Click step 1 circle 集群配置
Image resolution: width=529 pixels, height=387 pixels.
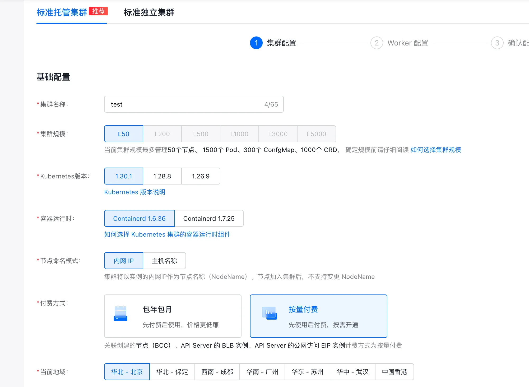[x=256, y=43]
